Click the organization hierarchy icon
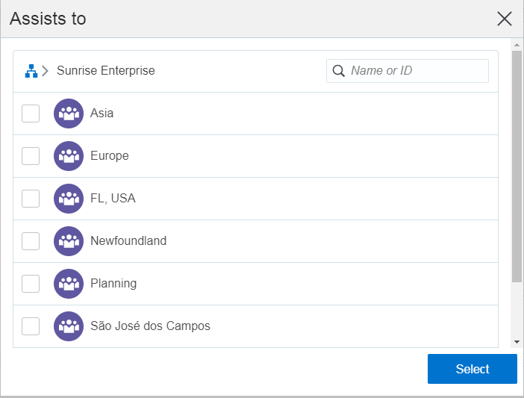524x398 pixels. (31, 71)
